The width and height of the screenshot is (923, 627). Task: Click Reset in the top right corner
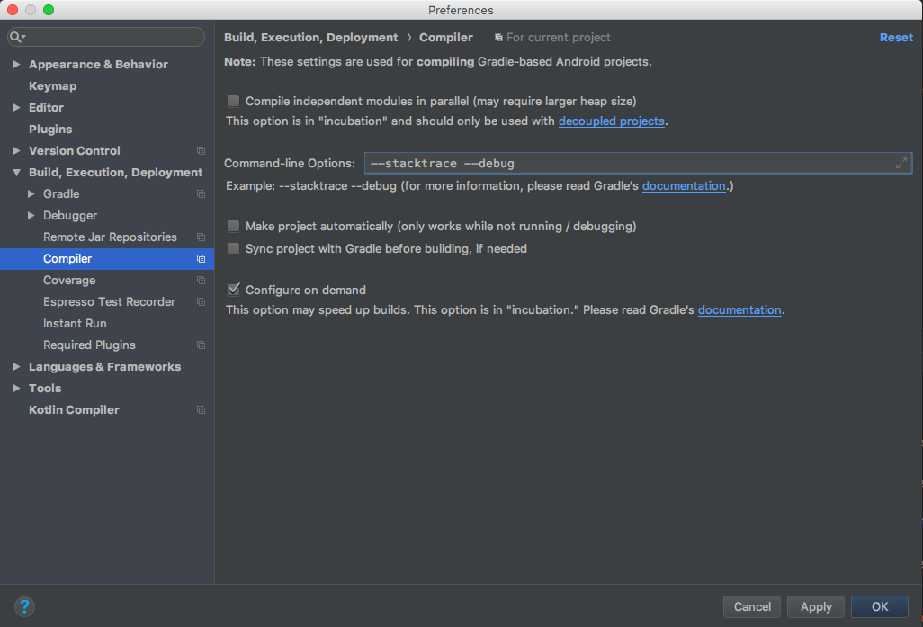pyautogui.click(x=896, y=37)
